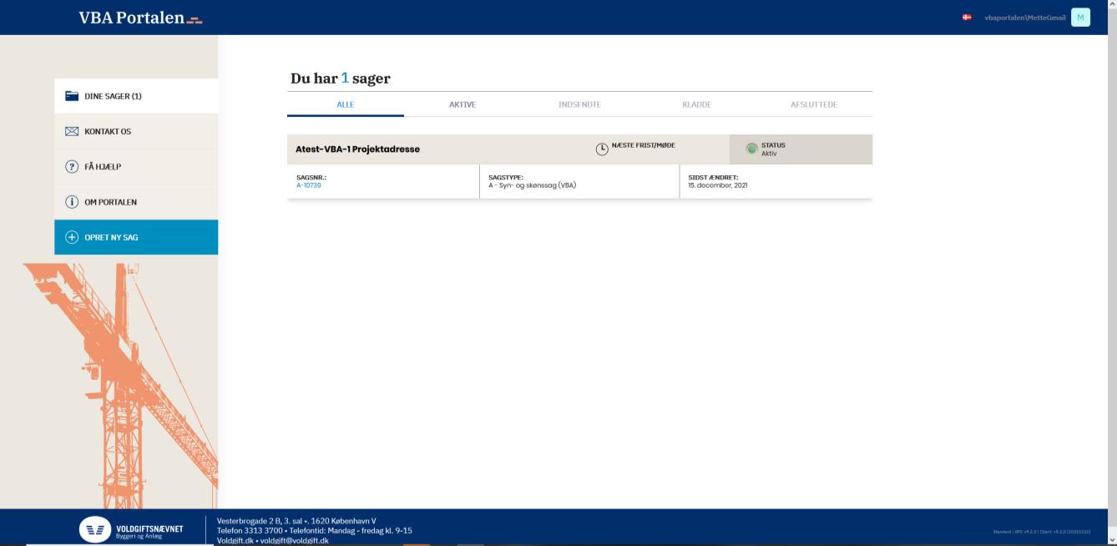Open the Voldgift.dk footer link
This screenshot has height=546, width=1117.
click(235, 540)
